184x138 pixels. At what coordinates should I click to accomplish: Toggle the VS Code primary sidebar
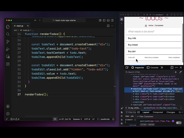click(104, 20)
